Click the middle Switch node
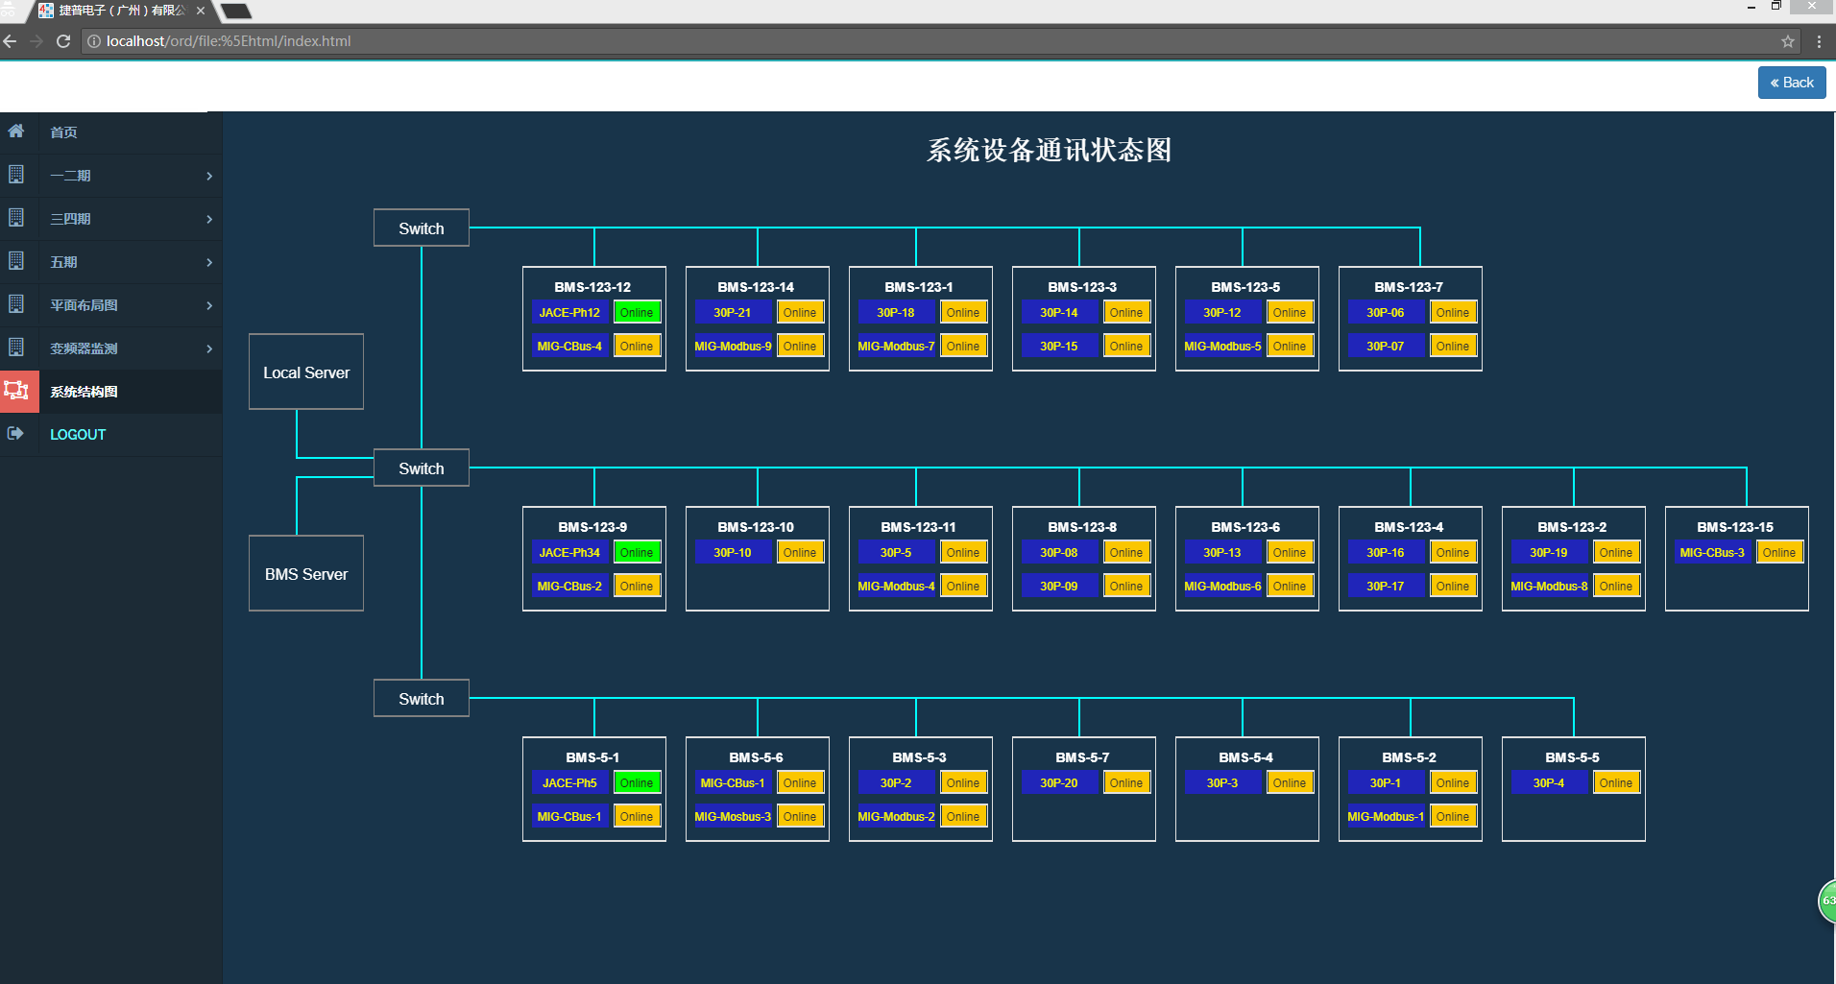 point(422,468)
